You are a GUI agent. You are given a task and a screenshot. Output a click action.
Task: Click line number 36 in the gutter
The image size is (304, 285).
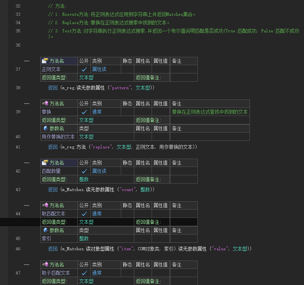point(18,45)
